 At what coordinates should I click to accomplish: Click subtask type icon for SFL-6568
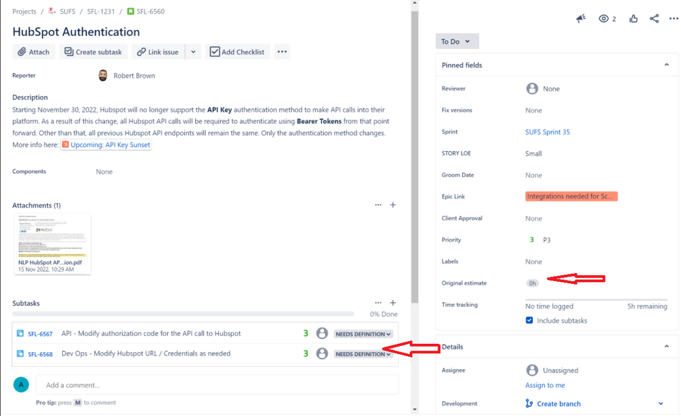click(20, 353)
